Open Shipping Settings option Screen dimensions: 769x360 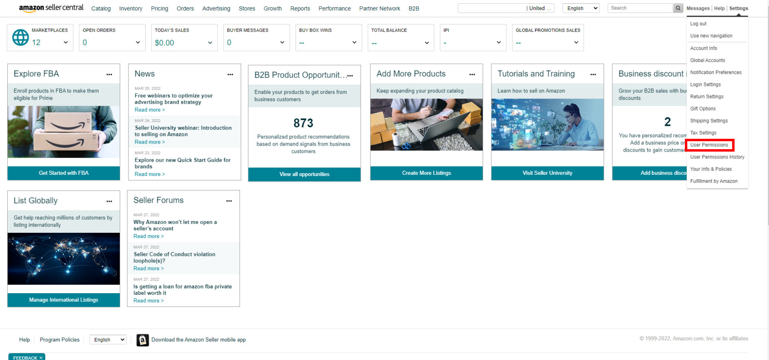(709, 120)
